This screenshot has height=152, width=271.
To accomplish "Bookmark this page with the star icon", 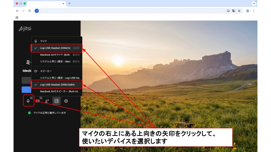I will 239,11.
